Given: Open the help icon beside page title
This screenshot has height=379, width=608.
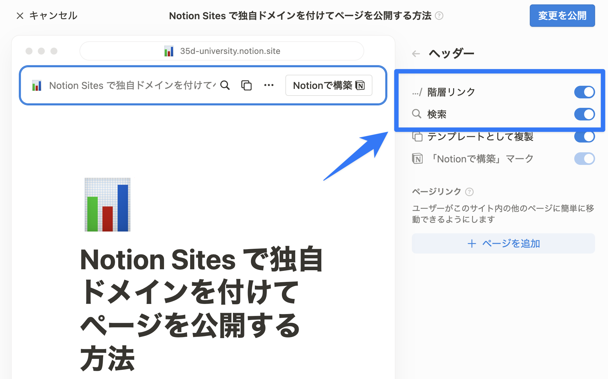Looking at the screenshot, I should coord(439,16).
